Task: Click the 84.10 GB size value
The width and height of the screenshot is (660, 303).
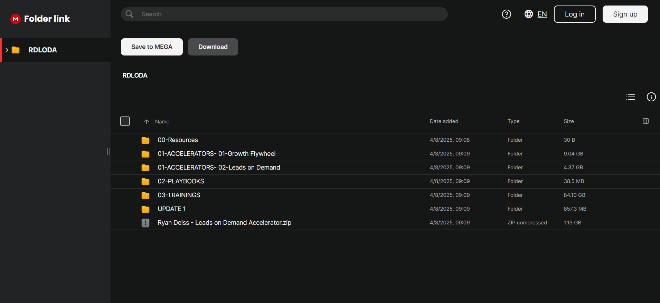Action: click(x=574, y=195)
